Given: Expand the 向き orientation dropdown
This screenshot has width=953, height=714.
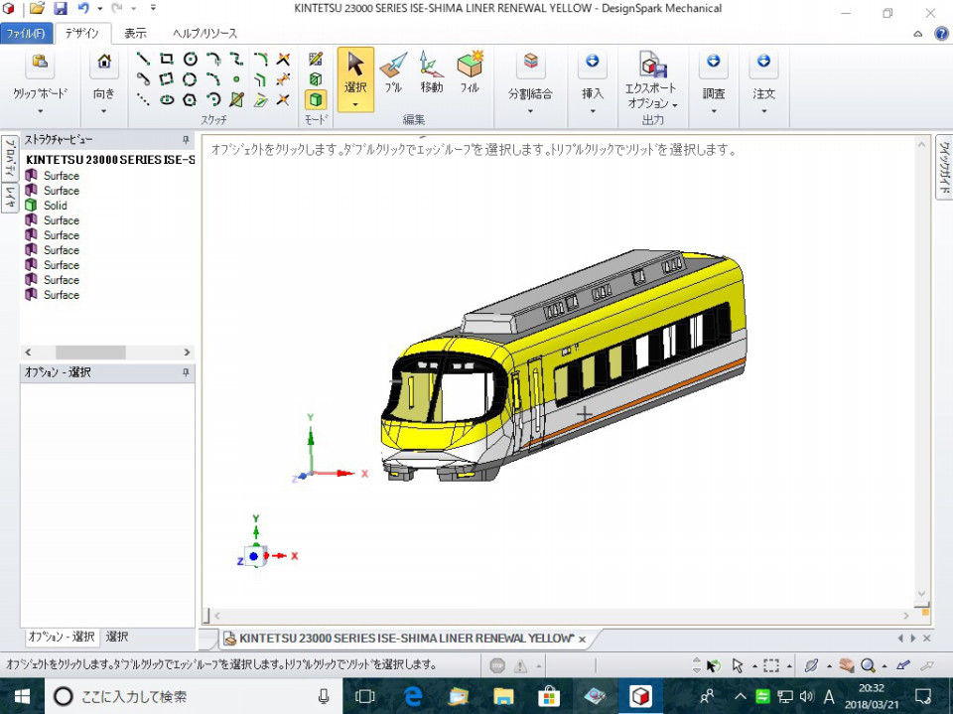Looking at the screenshot, I should 104,111.
